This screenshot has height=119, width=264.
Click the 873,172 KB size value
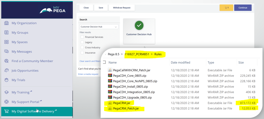pos(247,103)
